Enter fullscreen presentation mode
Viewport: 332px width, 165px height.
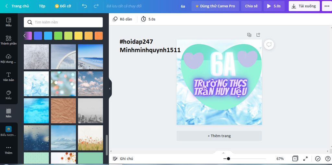point(305,159)
